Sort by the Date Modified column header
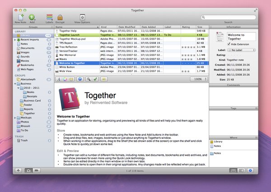This screenshot has width=271, height=192. coord(128,27)
